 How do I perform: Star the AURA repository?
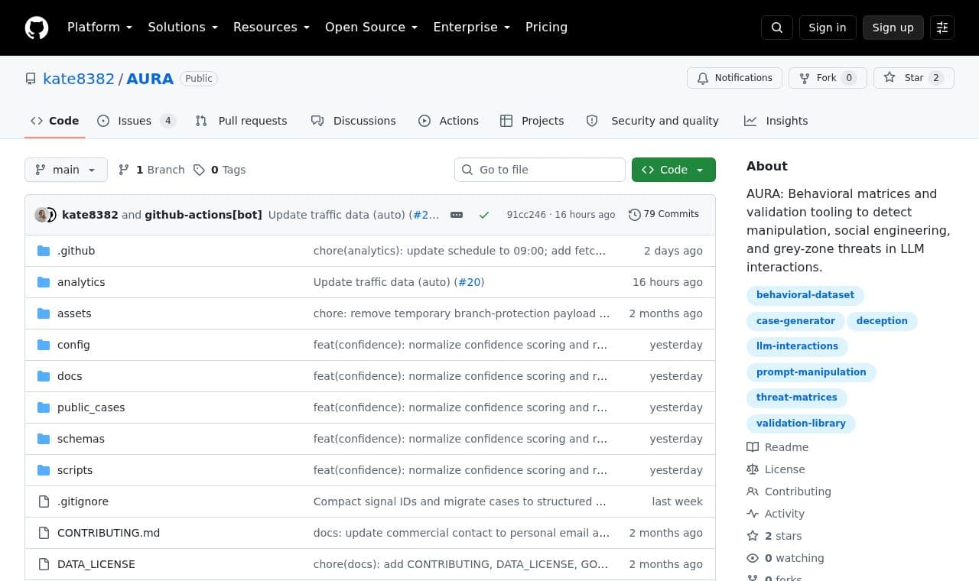[x=914, y=78]
